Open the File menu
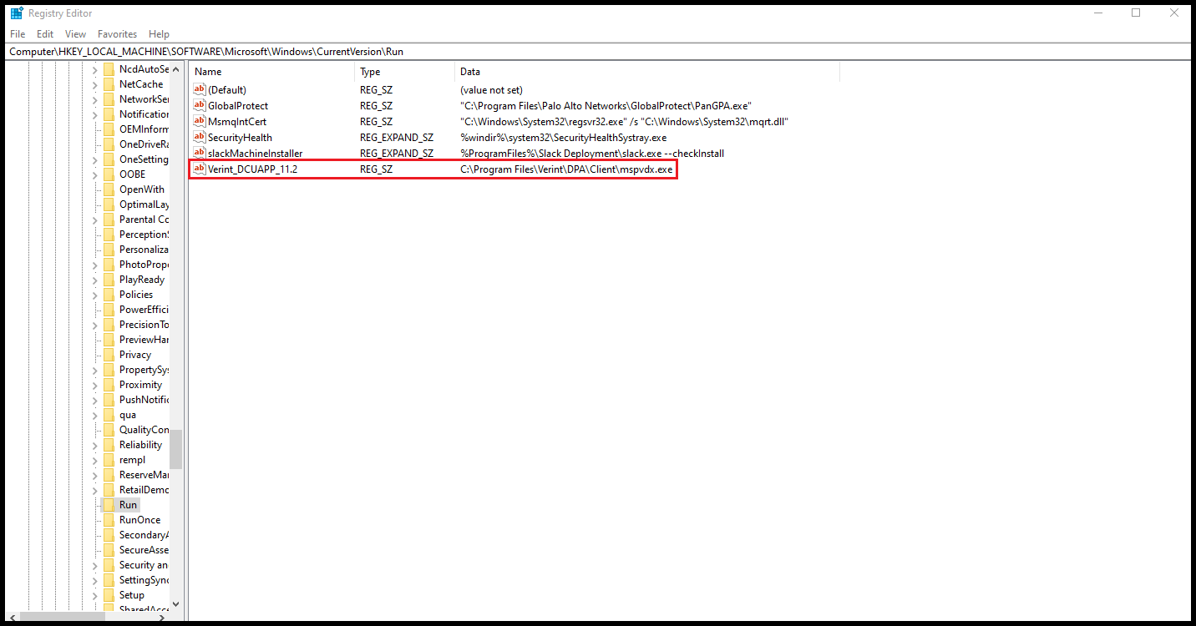 pyautogui.click(x=18, y=34)
